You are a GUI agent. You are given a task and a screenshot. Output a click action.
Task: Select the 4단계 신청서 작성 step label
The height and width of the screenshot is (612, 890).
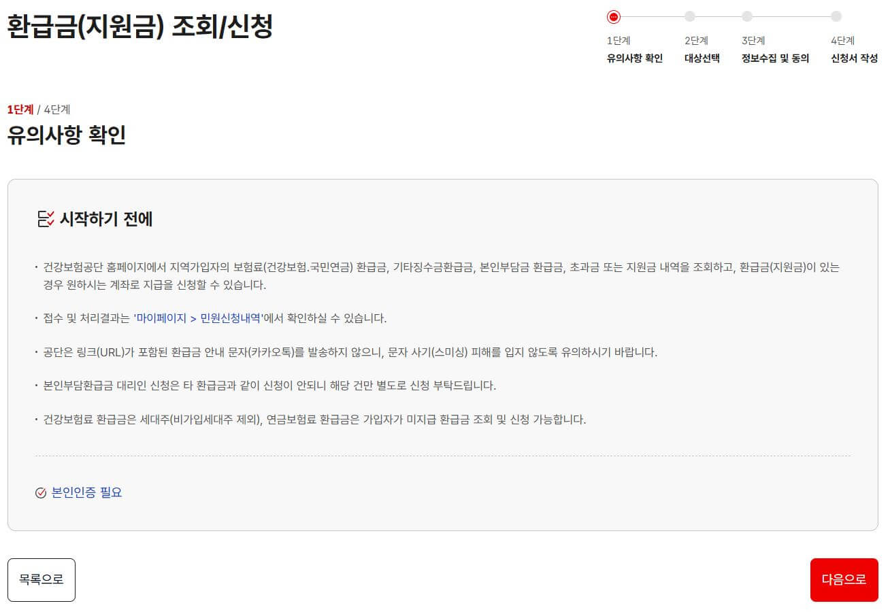point(853,49)
